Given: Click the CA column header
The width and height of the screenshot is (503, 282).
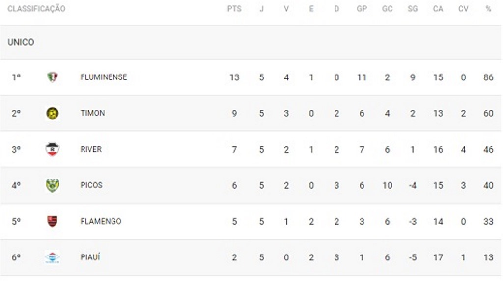Looking at the screenshot, I should (x=438, y=9).
